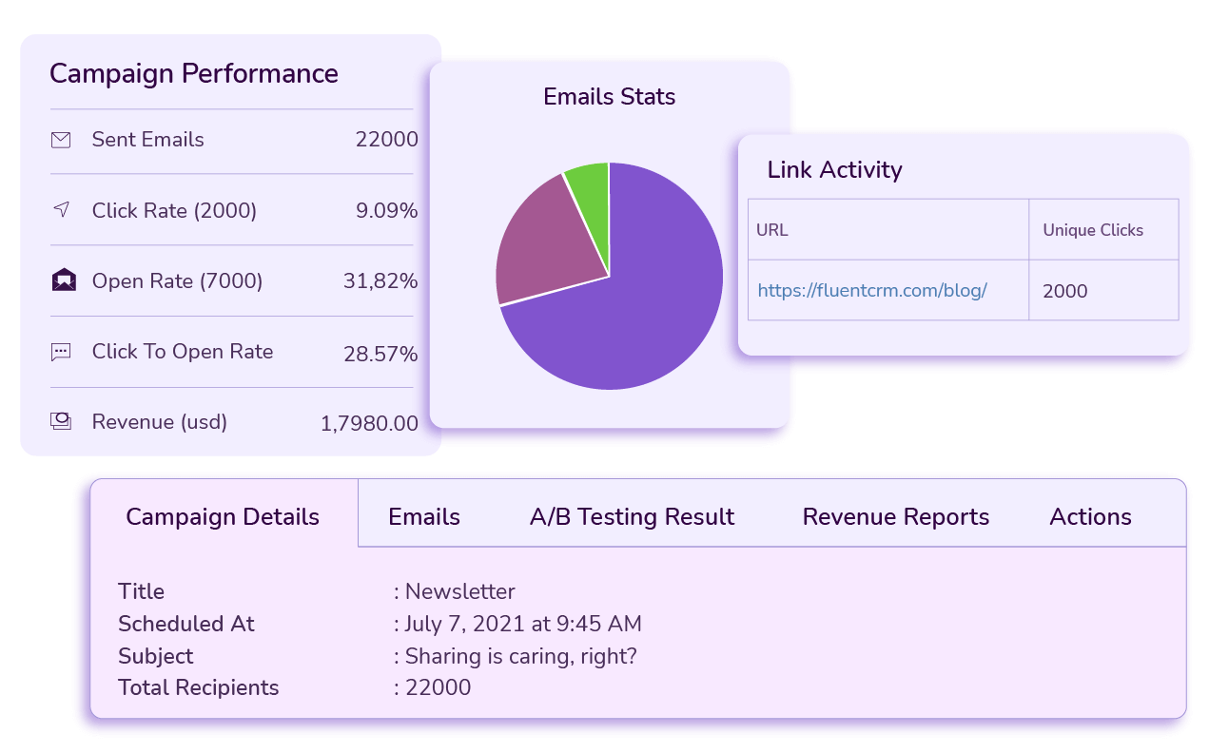This screenshot has width=1209, height=753.
Task: Select the Revenue Reports tab
Action: [895, 516]
